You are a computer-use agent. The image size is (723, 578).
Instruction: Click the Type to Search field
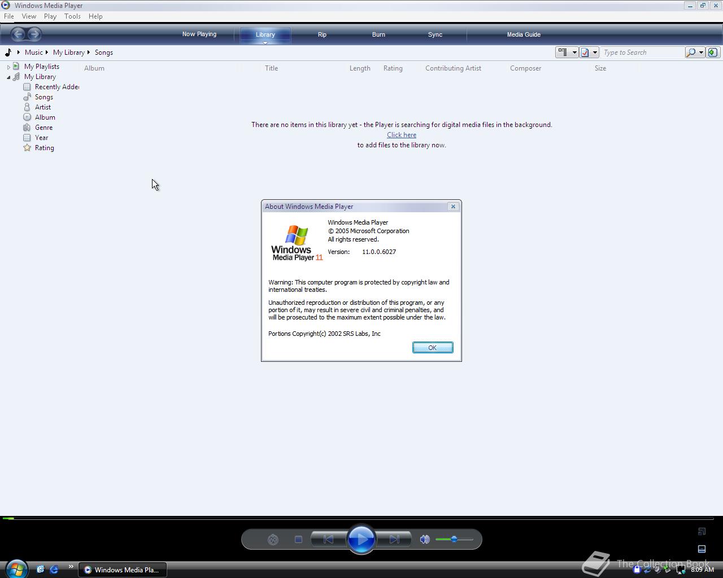point(643,52)
